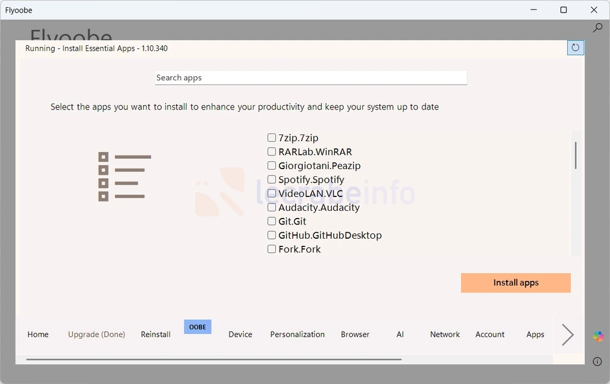The width and height of the screenshot is (610, 384).
Task: Select the VideoLAN.VLC checkbox
Action: (272, 193)
